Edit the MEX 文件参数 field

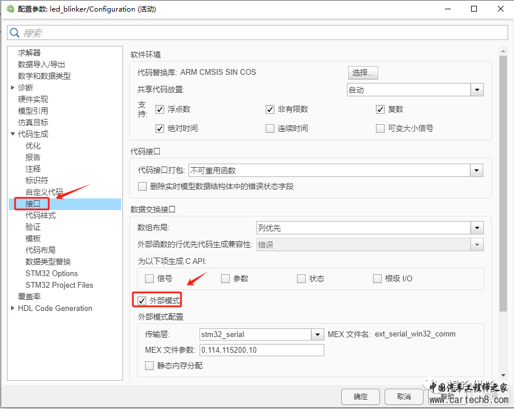[x=262, y=350]
